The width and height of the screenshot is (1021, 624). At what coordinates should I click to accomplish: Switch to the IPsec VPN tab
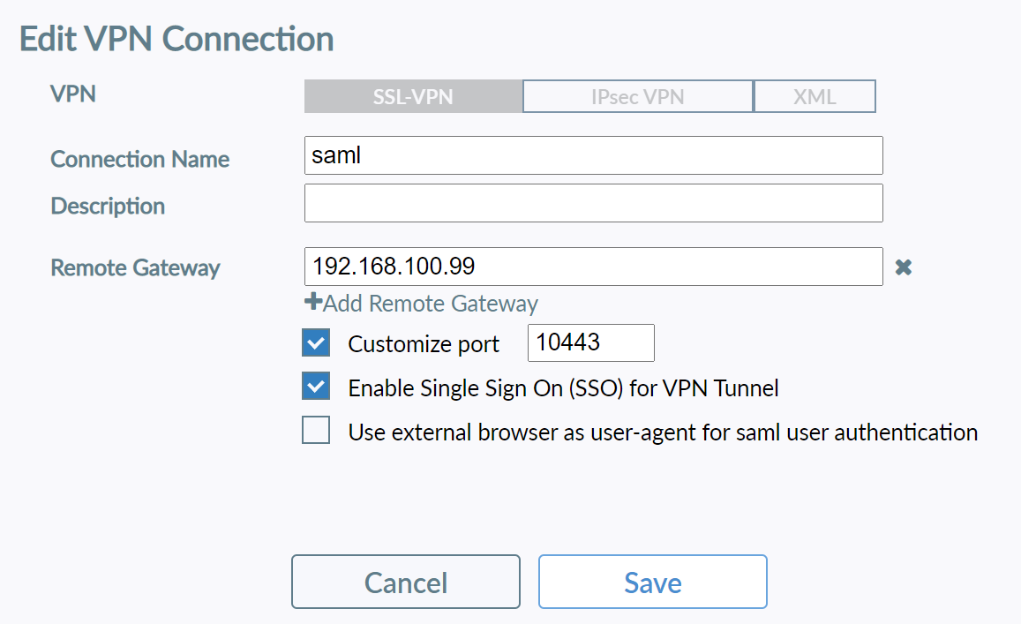click(637, 97)
